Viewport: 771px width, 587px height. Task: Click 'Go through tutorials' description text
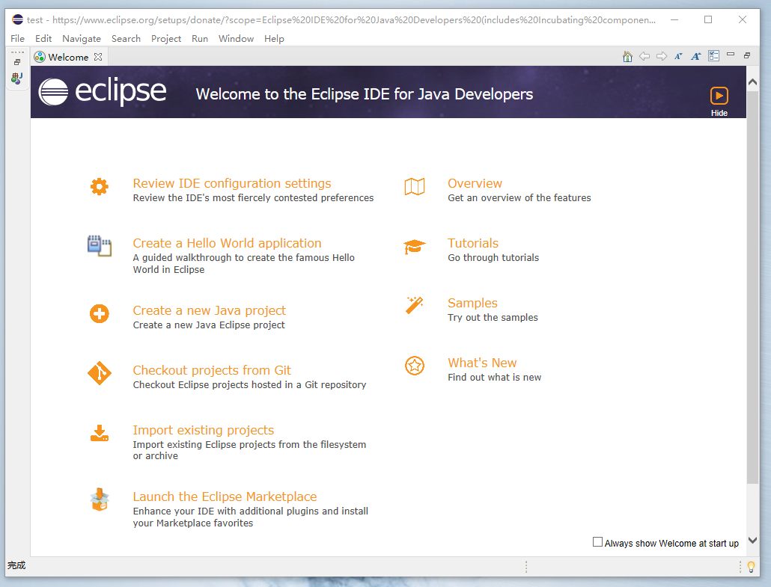click(493, 258)
